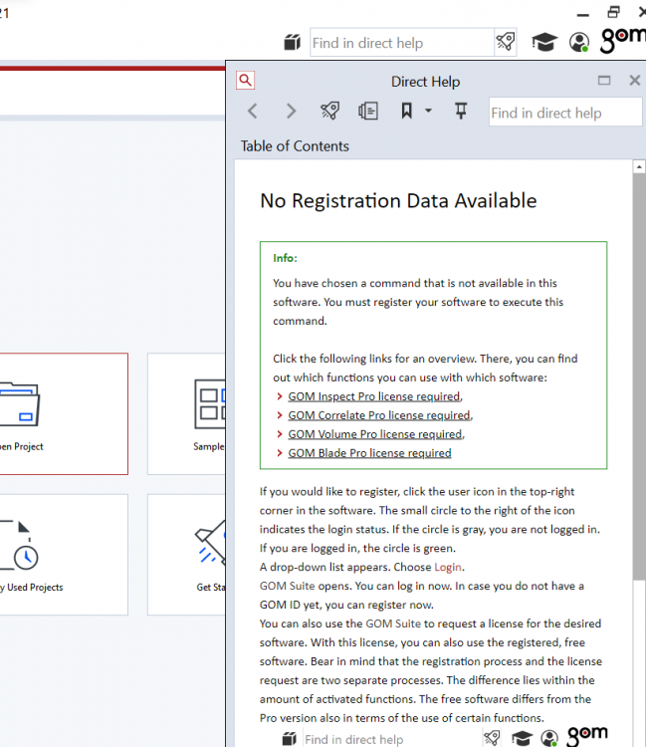Pin the Direct Help panel
This screenshot has height=747, width=646.
pos(461,111)
